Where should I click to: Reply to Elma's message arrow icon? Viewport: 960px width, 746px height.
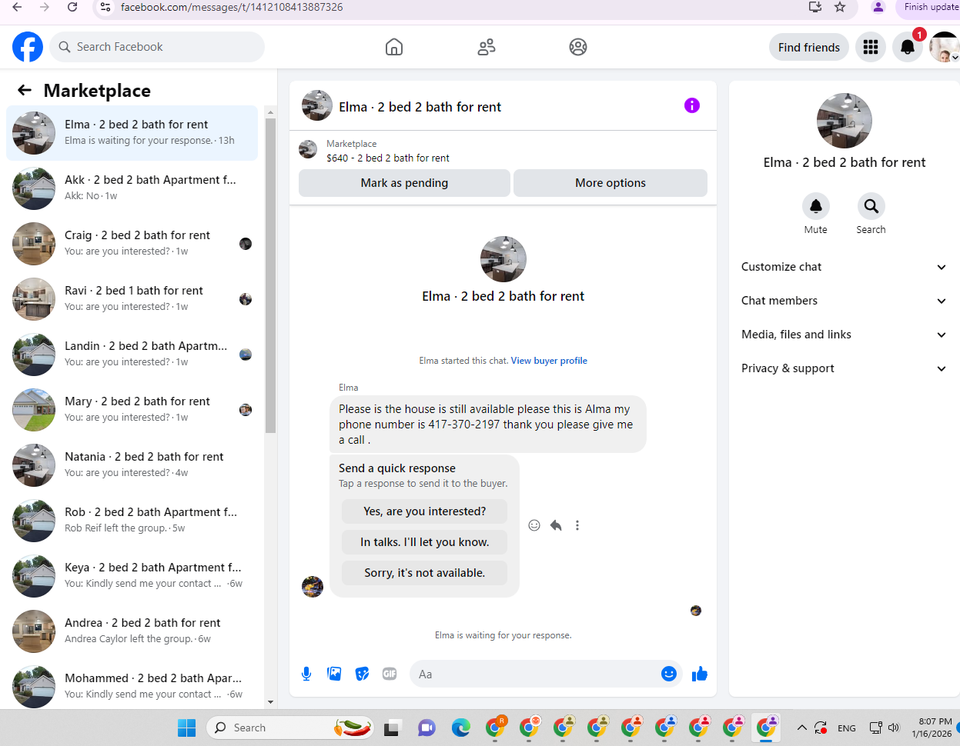click(x=556, y=525)
